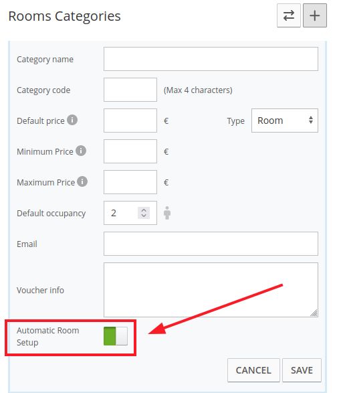337x393 pixels.
Task: Open the Type dropdown showing Room
Action: coord(285,121)
